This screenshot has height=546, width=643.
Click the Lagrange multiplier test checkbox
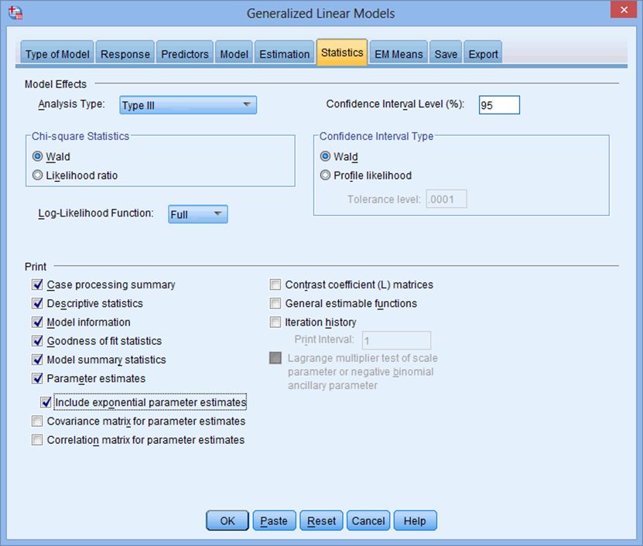click(275, 358)
